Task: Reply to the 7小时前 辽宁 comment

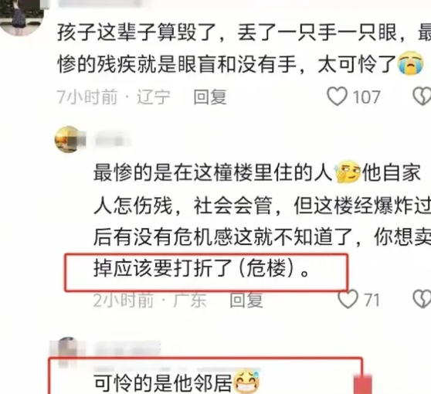Action: (210, 97)
